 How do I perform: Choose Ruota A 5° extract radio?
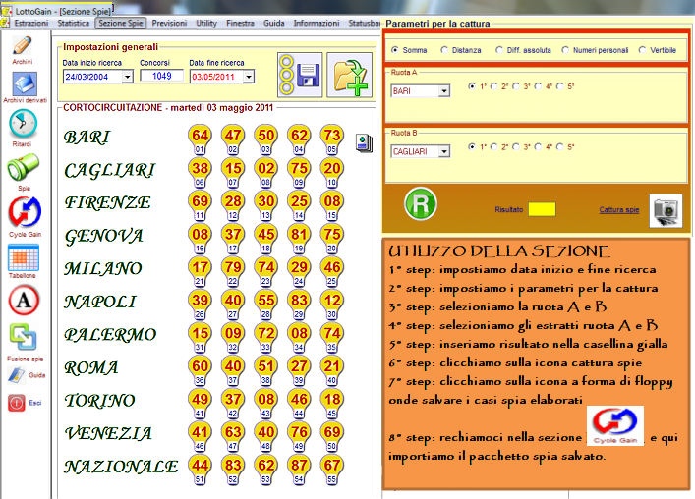pos(560,86)
